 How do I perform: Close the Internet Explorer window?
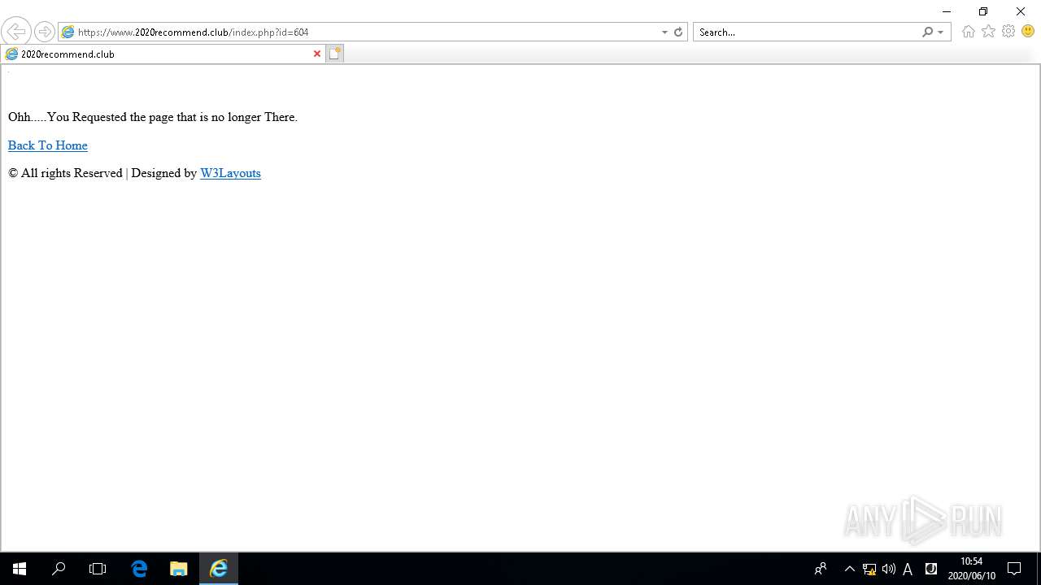tap(1021, 11)
